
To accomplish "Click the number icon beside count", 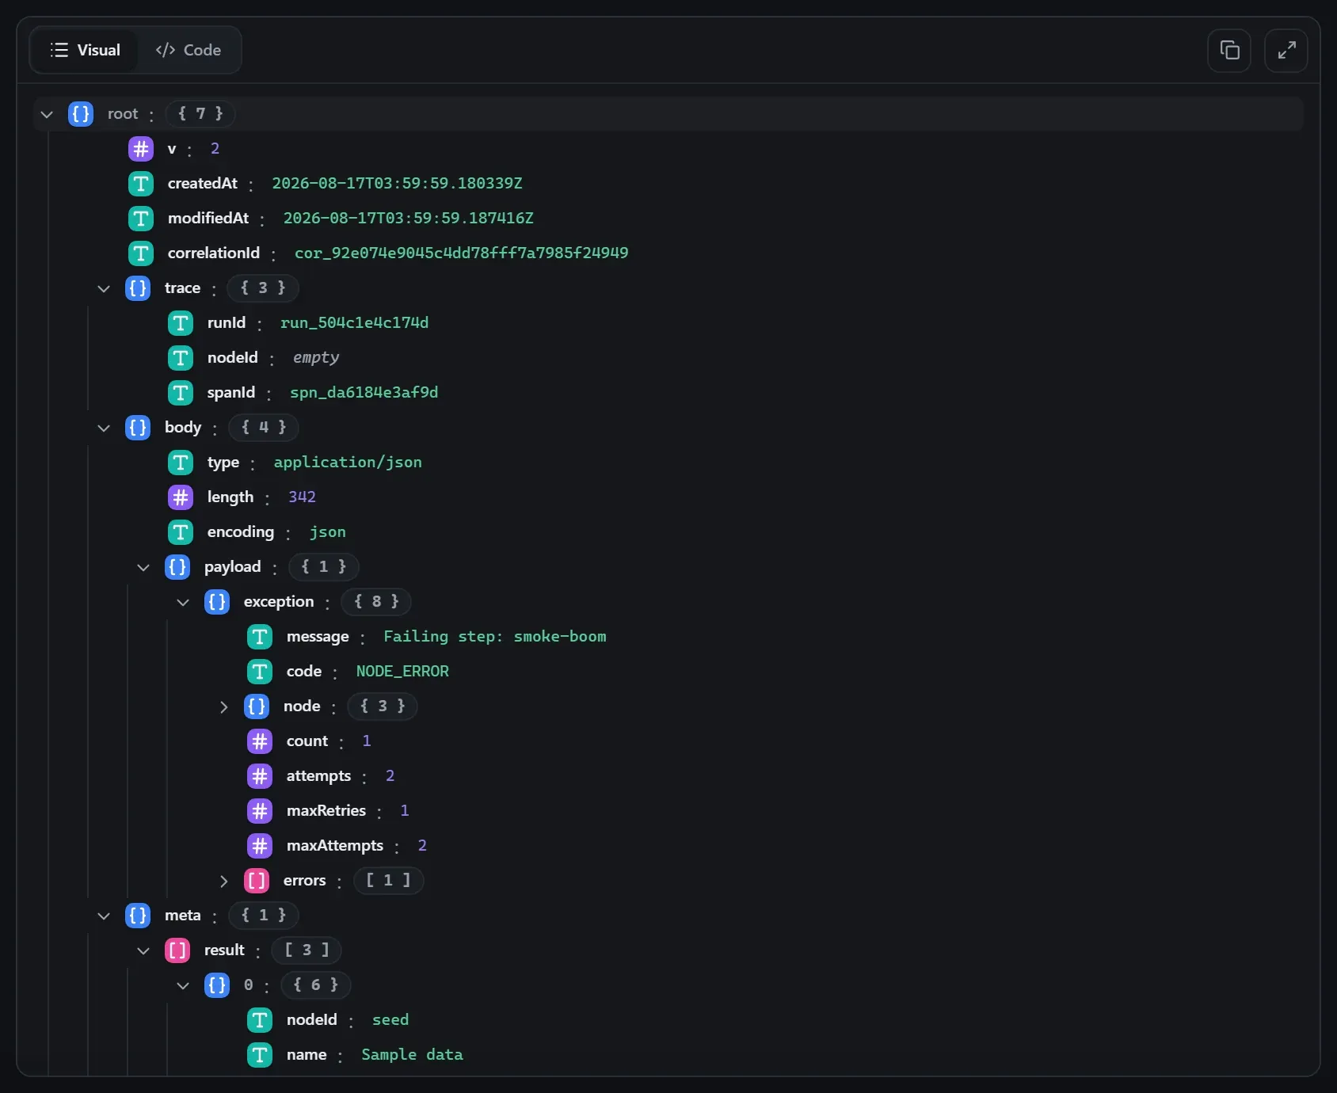I will tap(260, 741).
